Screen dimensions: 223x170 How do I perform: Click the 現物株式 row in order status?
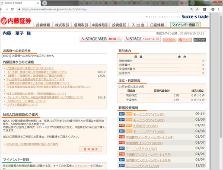[x=162, y=96]
